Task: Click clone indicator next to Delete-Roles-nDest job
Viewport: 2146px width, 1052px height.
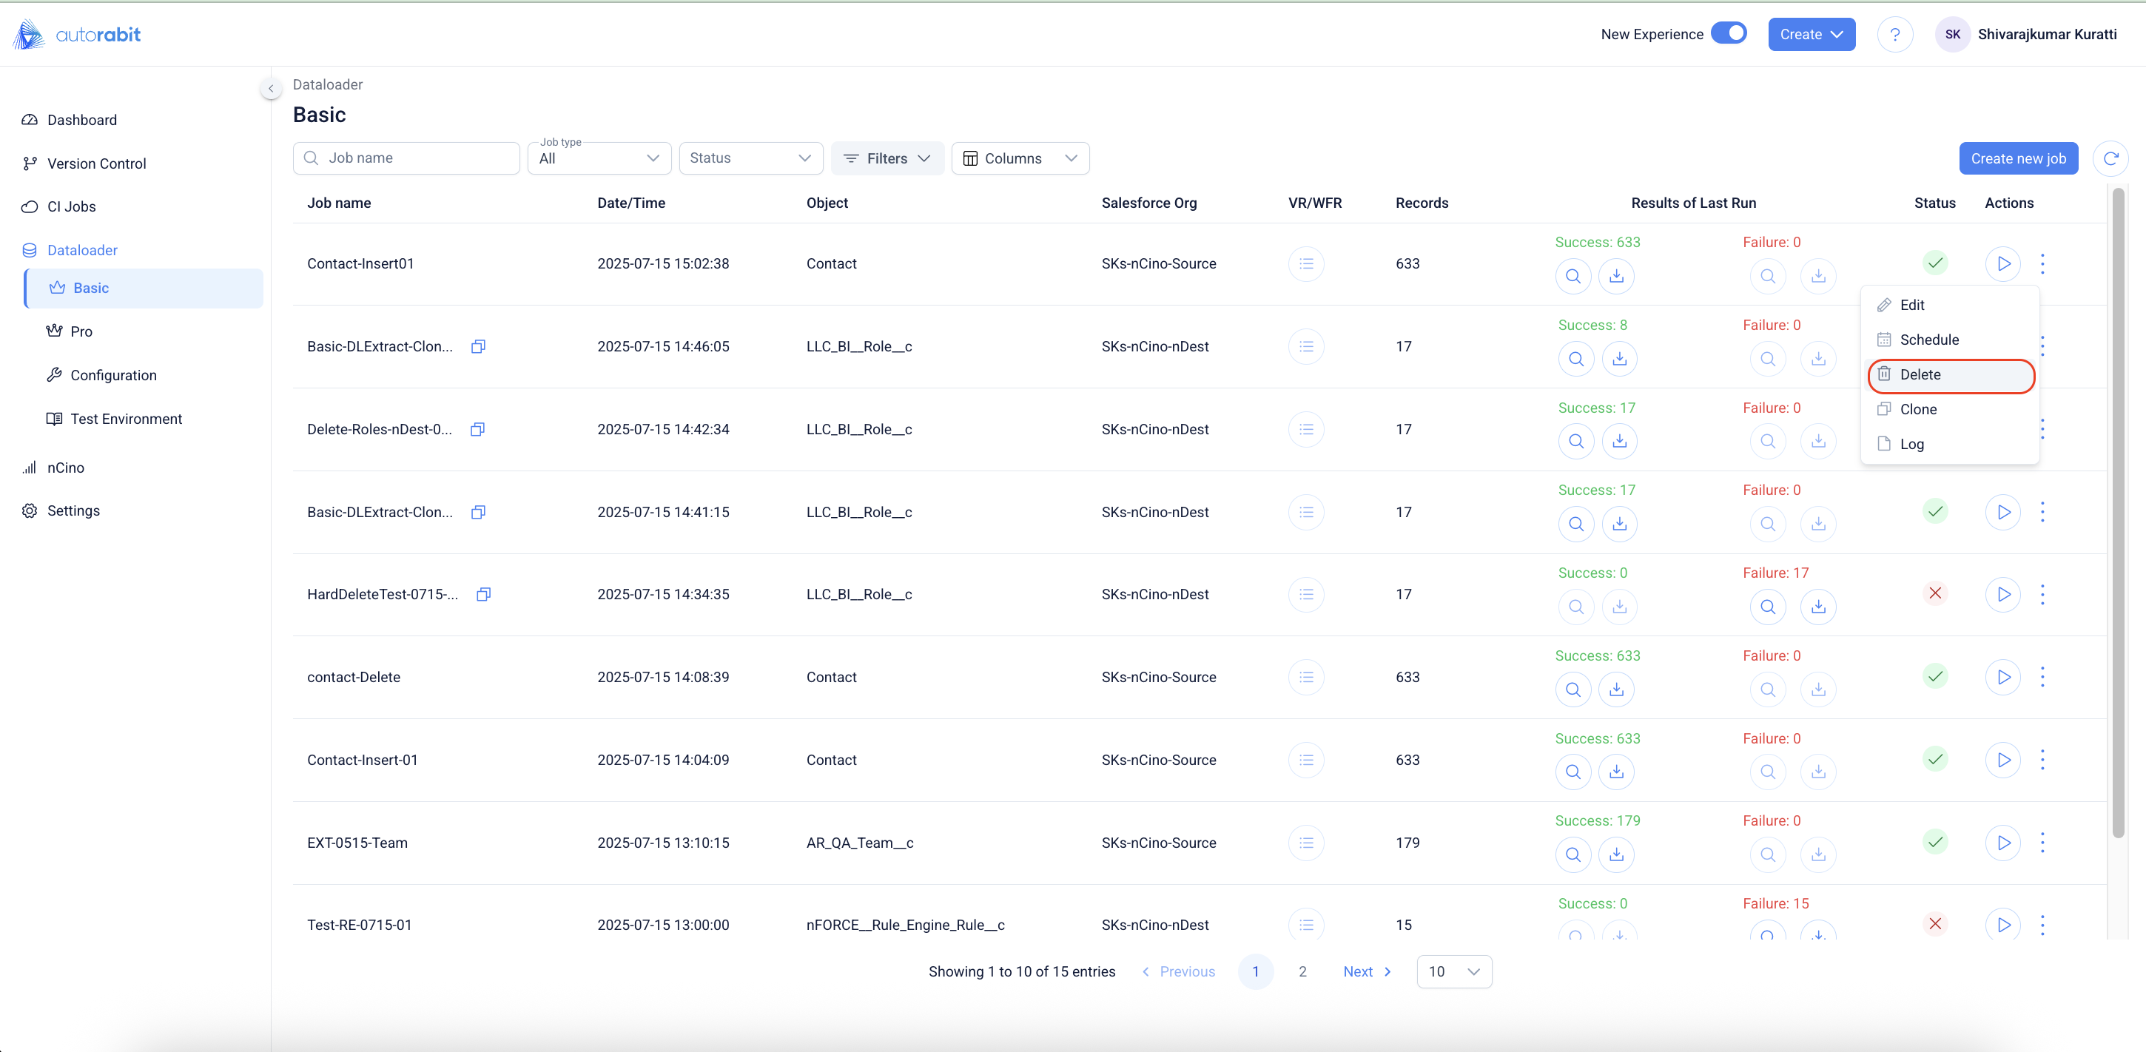Action: click(477, 429)
